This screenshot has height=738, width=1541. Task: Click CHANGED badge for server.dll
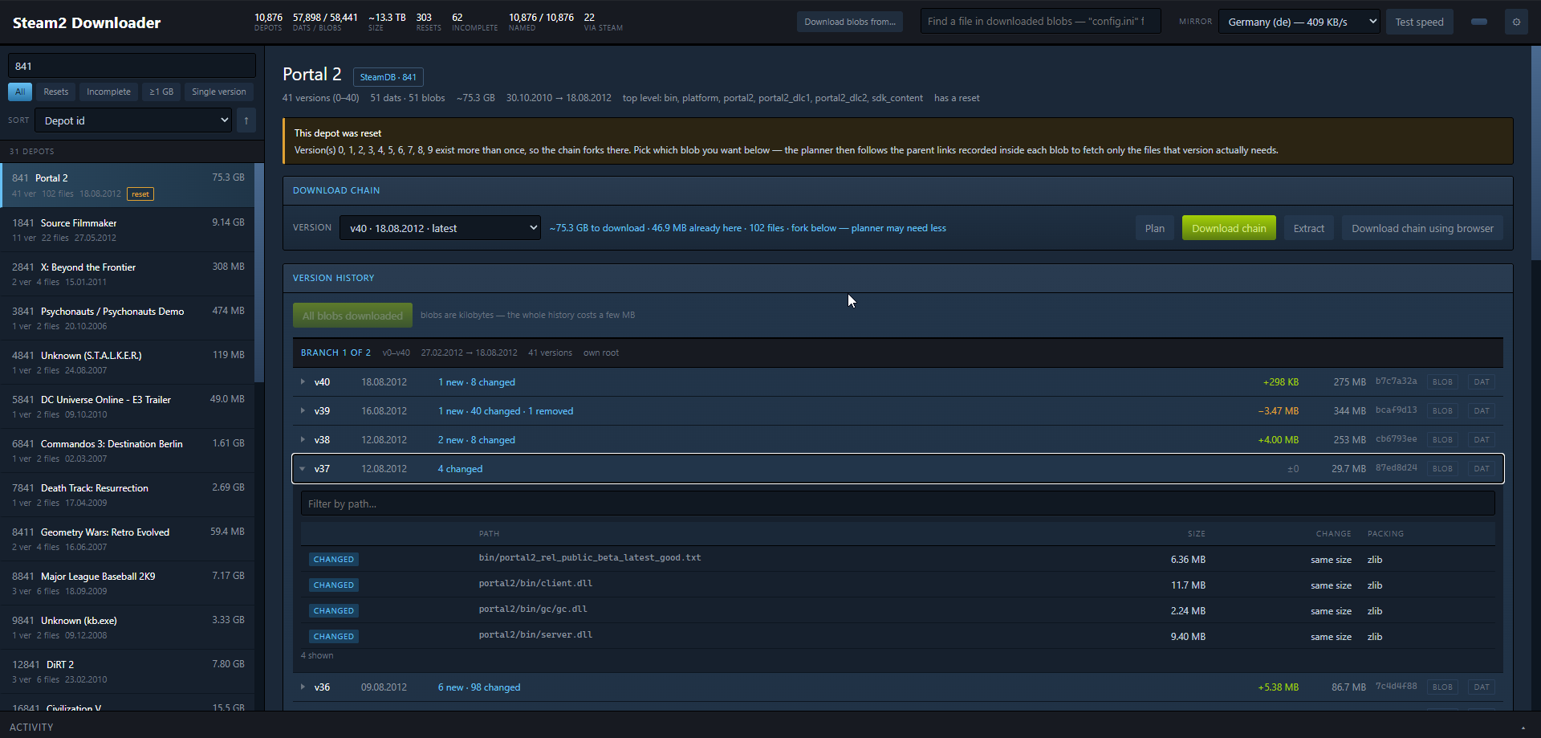tap(334, 637)
